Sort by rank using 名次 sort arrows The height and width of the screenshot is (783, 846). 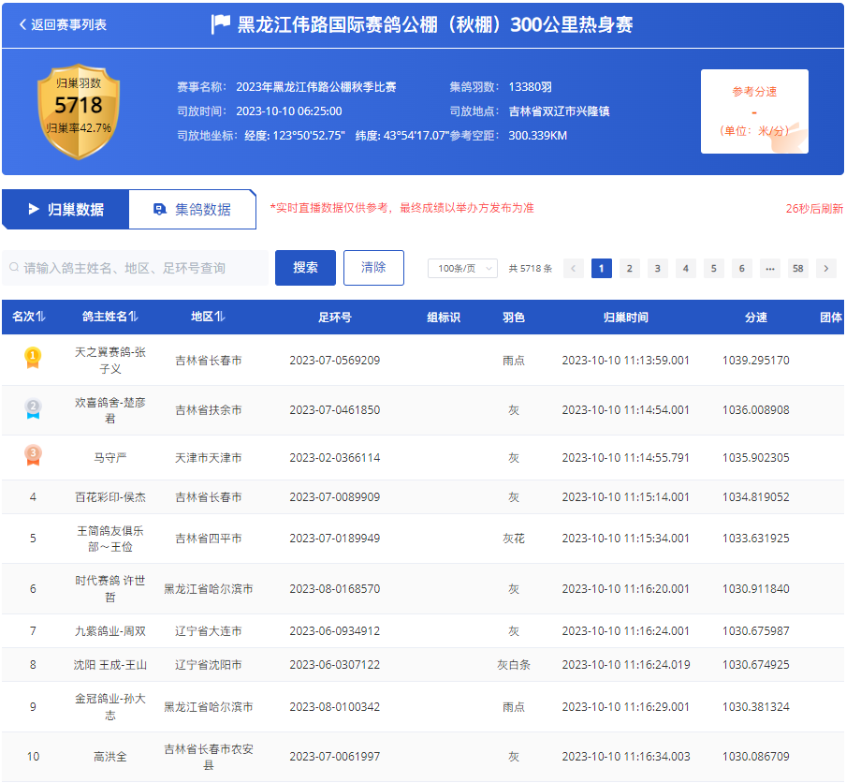pyautogui.click(x=41, y=318)
